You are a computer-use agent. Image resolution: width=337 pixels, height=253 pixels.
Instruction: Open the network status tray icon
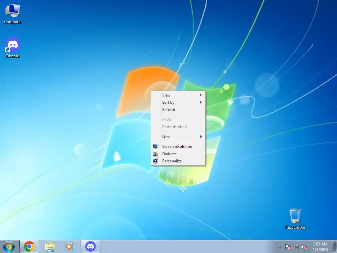click(x=296, y=247)
